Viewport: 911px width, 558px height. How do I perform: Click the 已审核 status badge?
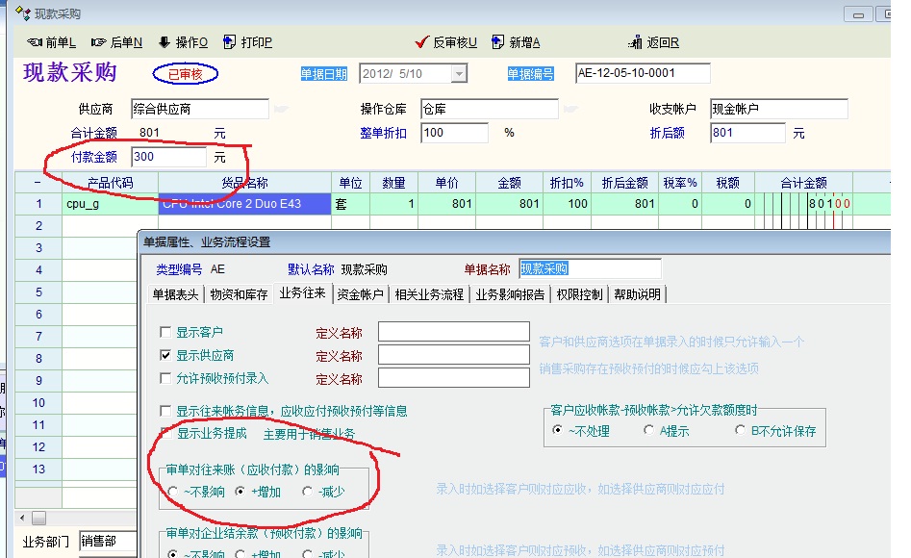186,73
